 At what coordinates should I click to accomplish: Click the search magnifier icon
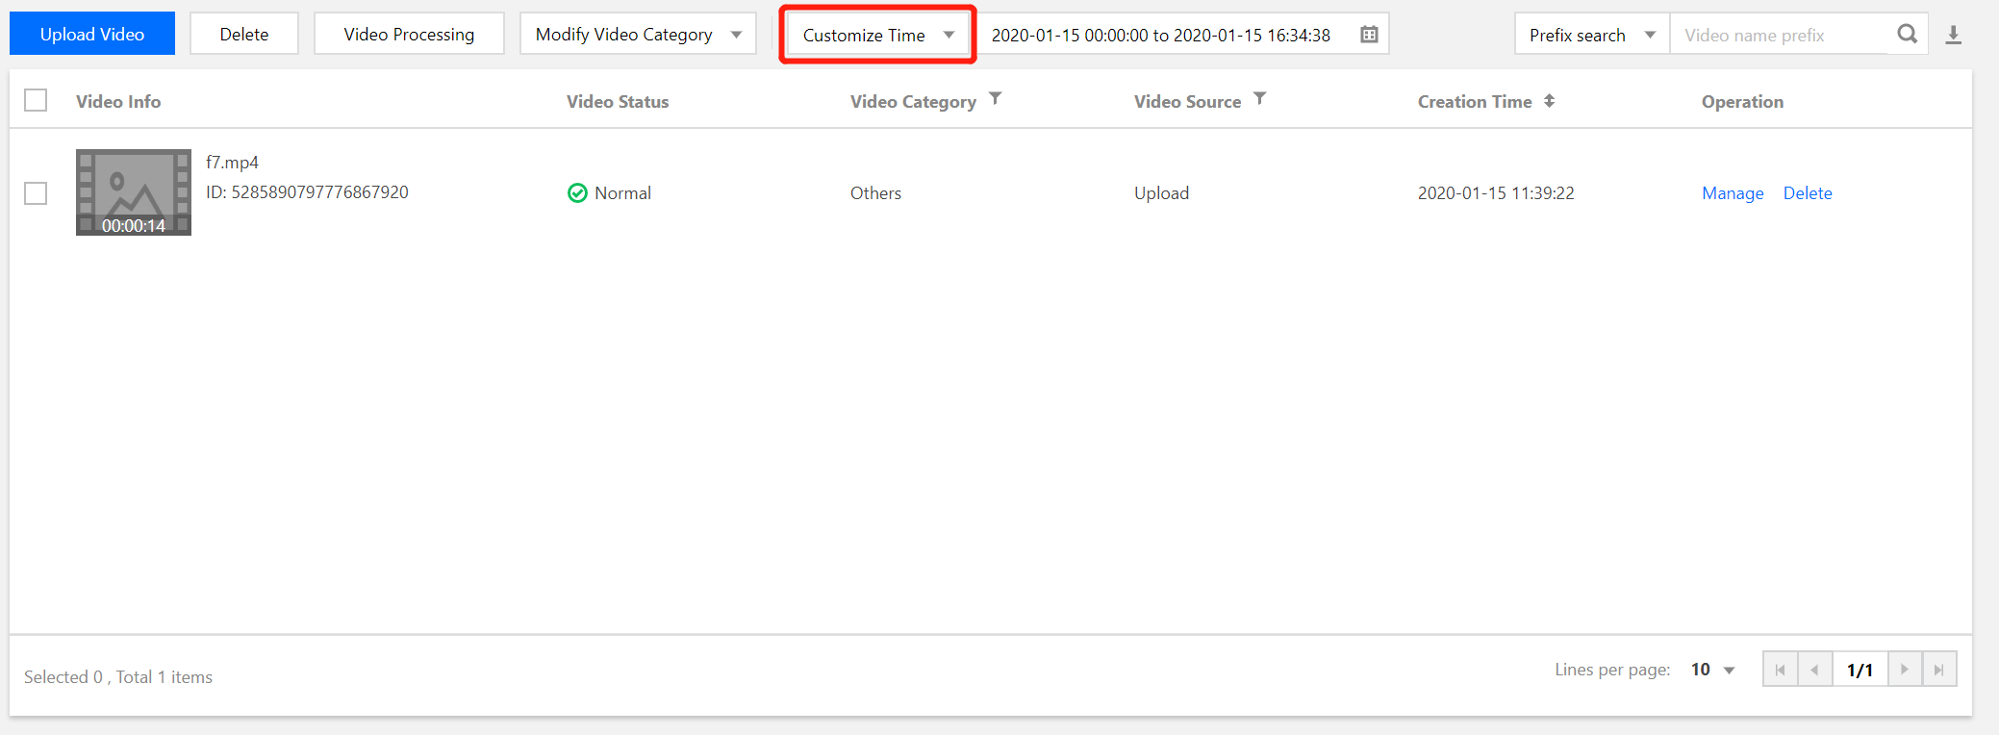click(x=1907, y=35)
